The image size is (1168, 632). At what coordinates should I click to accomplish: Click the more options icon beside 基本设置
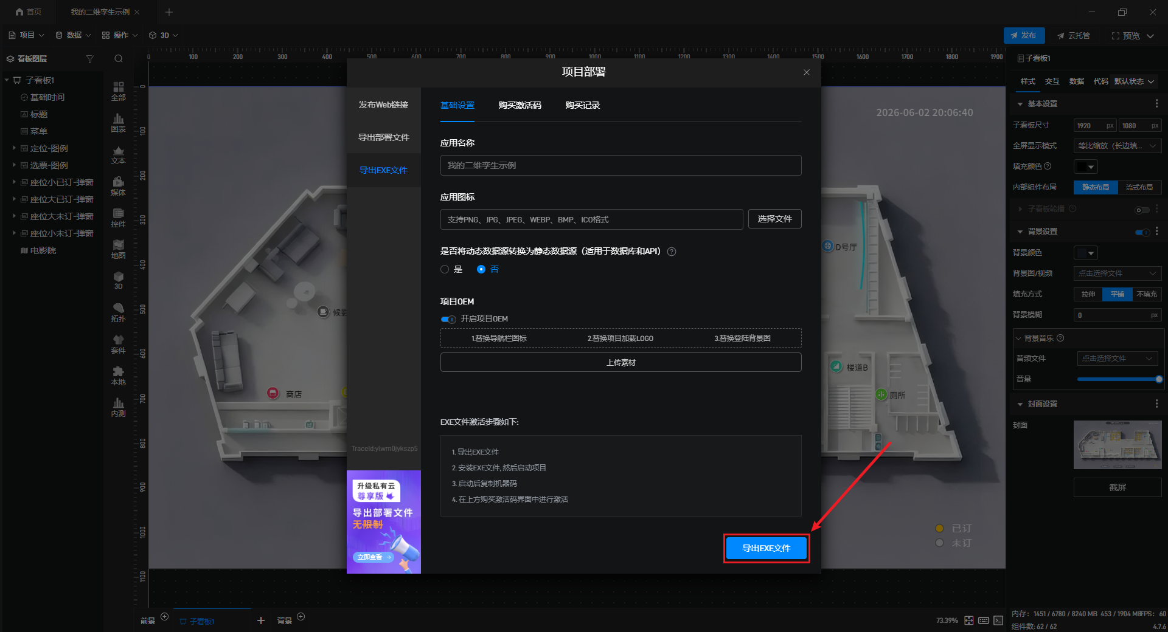click(1156, 104)
